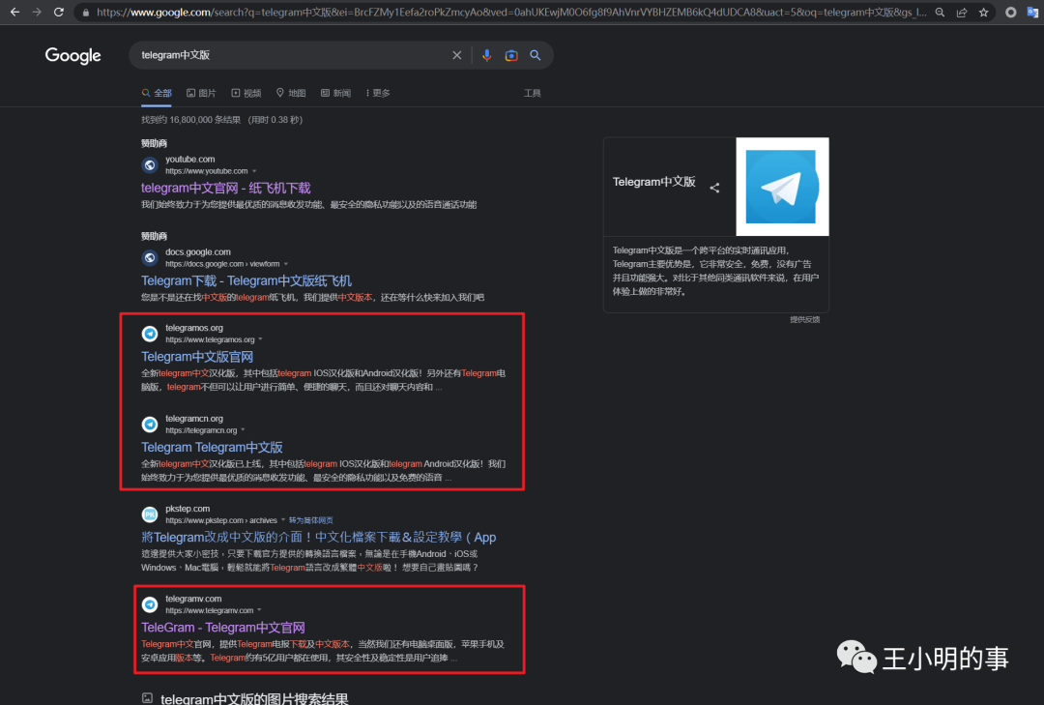
Task: Open the browser zoom magnifier icon
Action: [x=940, y=13]
